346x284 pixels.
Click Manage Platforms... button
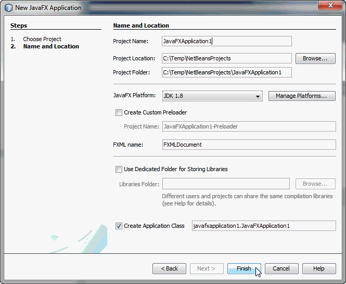click(302, 96)
